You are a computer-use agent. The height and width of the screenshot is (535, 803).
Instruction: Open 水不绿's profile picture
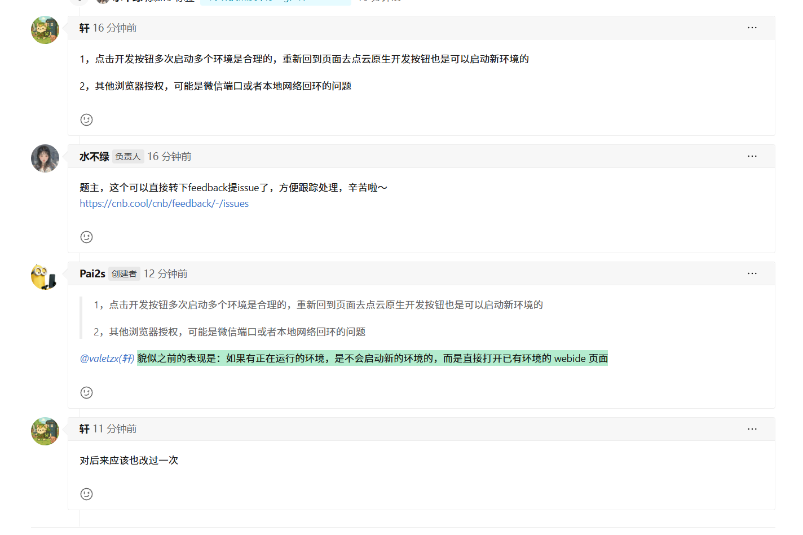pos(45,158)
